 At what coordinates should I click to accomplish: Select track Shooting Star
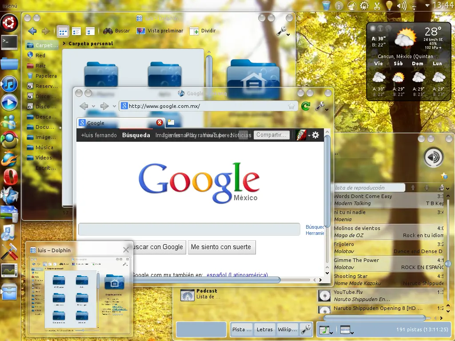pyautogui.click(x=388, y=280)
